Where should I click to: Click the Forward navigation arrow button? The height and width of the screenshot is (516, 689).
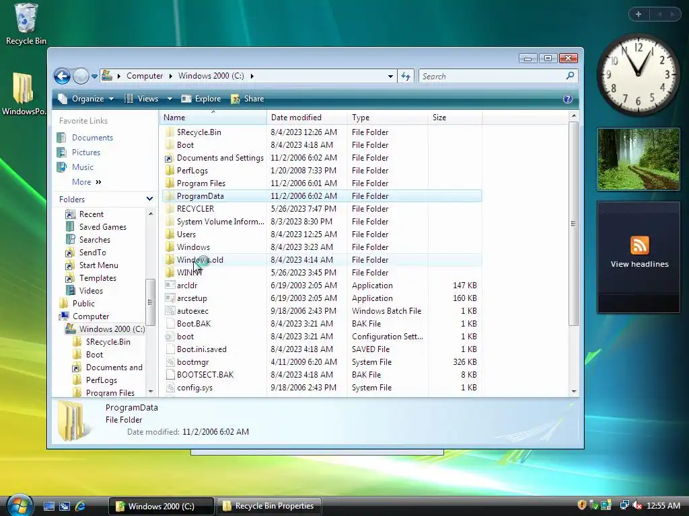81,77
